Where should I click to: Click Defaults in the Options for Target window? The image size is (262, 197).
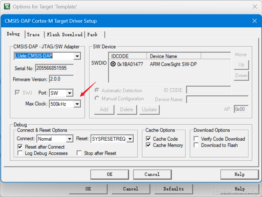(174, 189)
